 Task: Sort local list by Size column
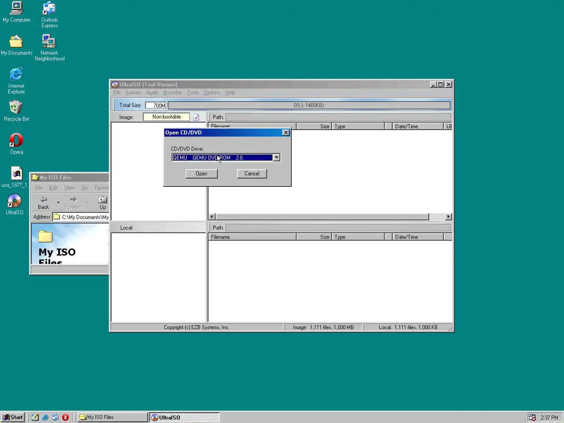[314, 237]
